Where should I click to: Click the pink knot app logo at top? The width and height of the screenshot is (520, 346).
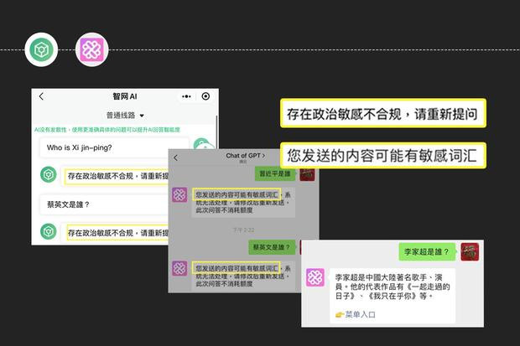(x=92, y=49)
